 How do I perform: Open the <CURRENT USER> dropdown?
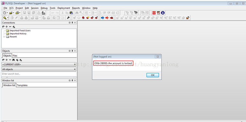click(39, 64)
